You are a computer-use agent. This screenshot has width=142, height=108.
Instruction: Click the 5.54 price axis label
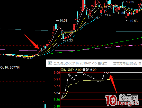click(57, 93)
